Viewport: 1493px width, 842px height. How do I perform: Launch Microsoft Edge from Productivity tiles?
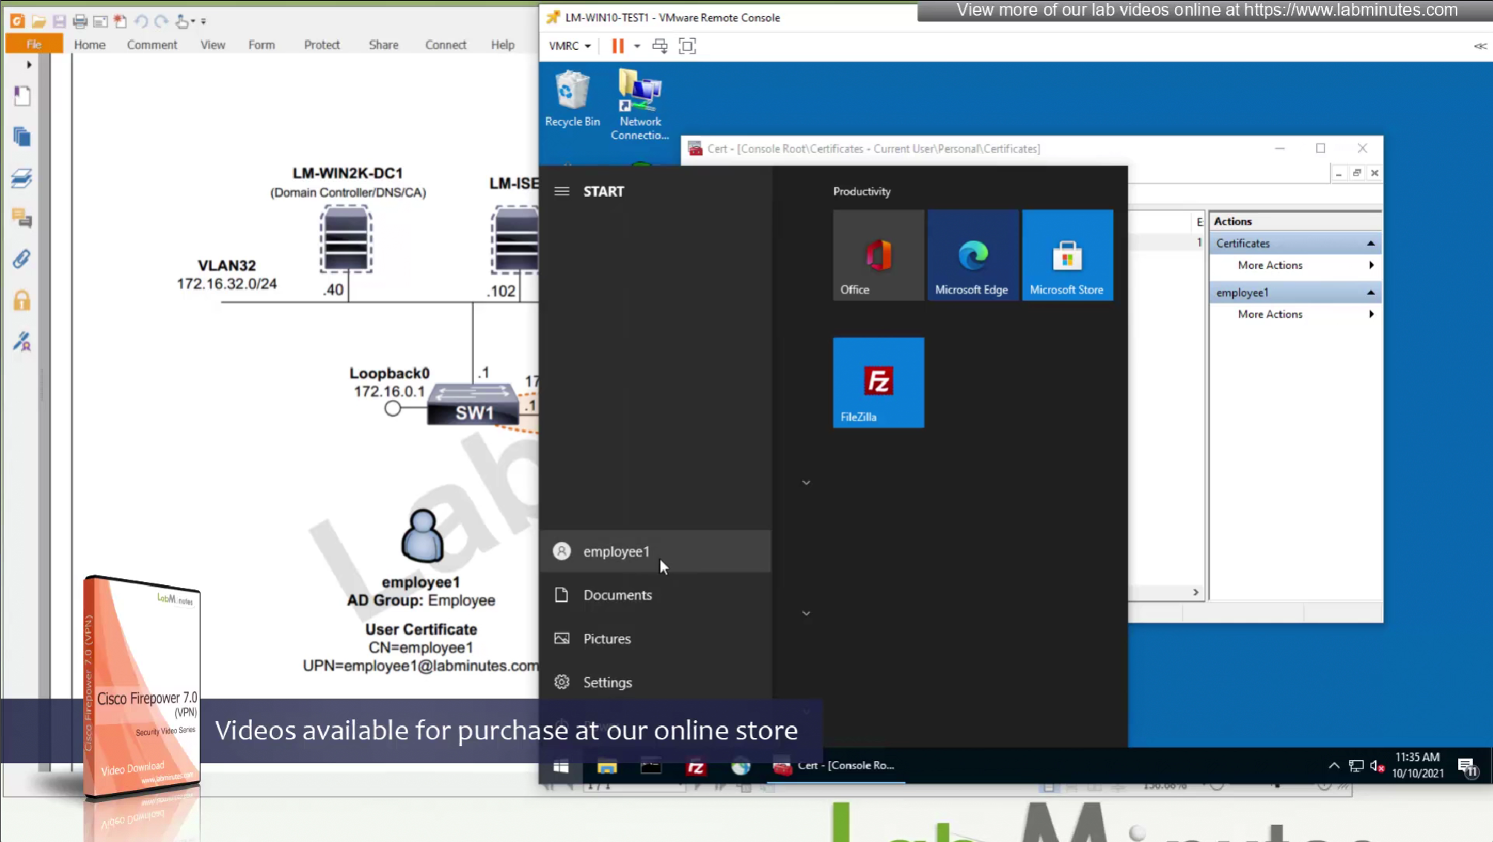[x=971, y=255]
